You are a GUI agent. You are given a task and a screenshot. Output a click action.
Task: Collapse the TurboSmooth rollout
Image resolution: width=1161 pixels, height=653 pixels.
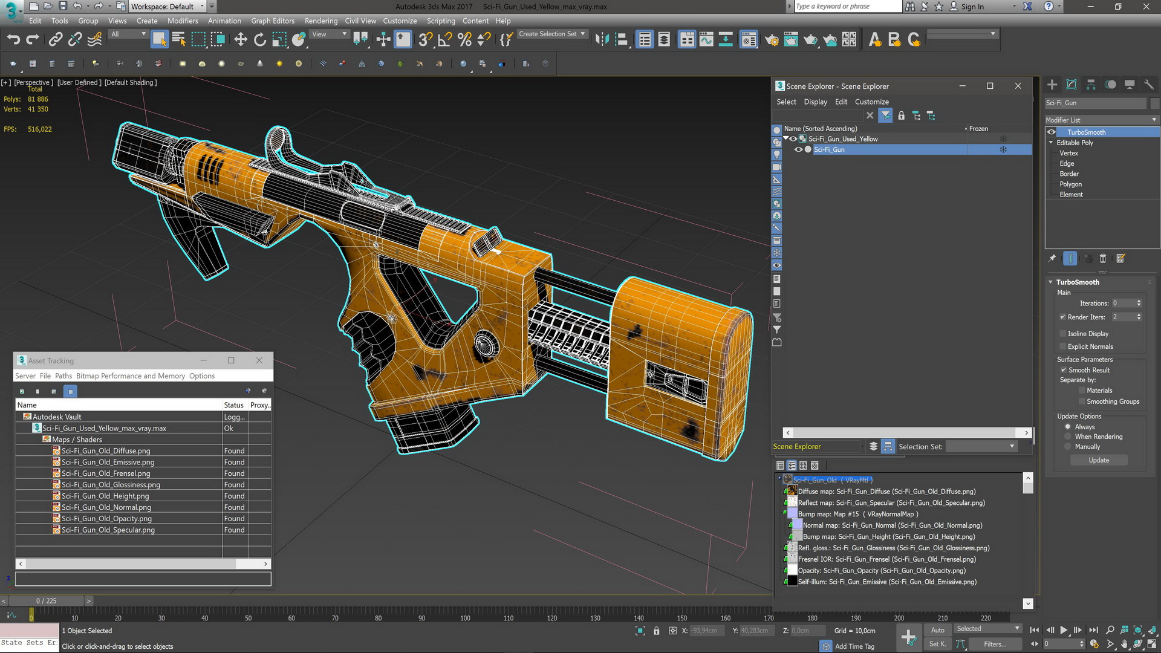(1051, 282)
